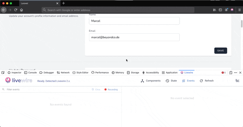Close the developer tools panel
The width and height of the screenshot is (243, 127).
[x=240, y=73]
